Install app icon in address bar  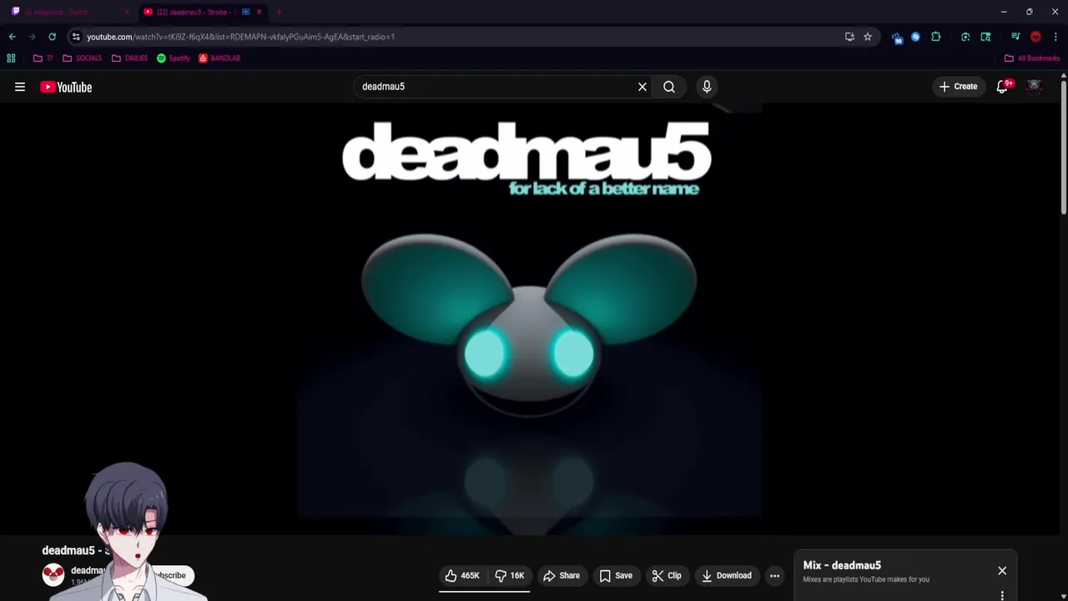[x=849, y=37]
